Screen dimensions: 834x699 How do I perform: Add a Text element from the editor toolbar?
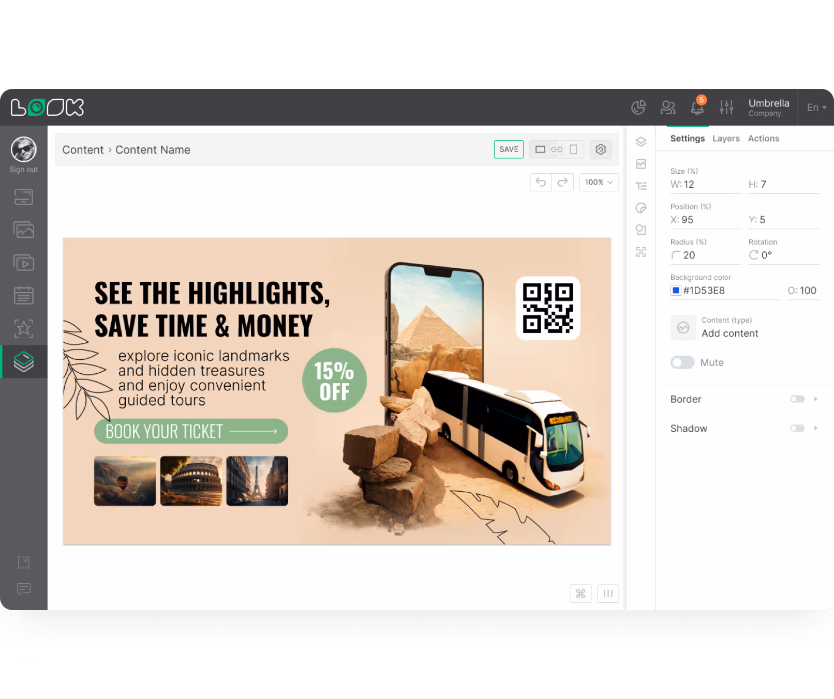(641, 186)
